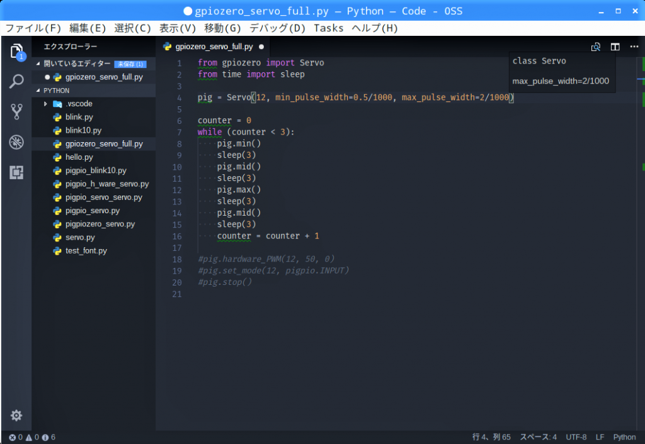Select the gpiozero_servo_full.py editor tab
Image resolution: width=645 pixels, height=444 pixels.
pyautogui.click(x=214, y=47)
